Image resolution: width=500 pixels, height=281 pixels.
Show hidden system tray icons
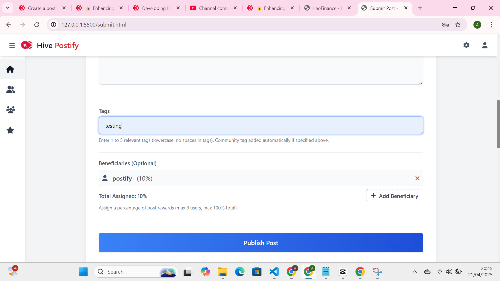pyautogui.click(x=415, y=272)
